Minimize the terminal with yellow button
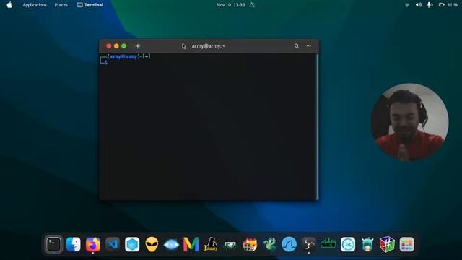462x260 pixels. [116, 46]
